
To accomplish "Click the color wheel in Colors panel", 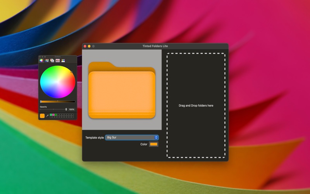I will pyautogui.click(x=57, y=82).
